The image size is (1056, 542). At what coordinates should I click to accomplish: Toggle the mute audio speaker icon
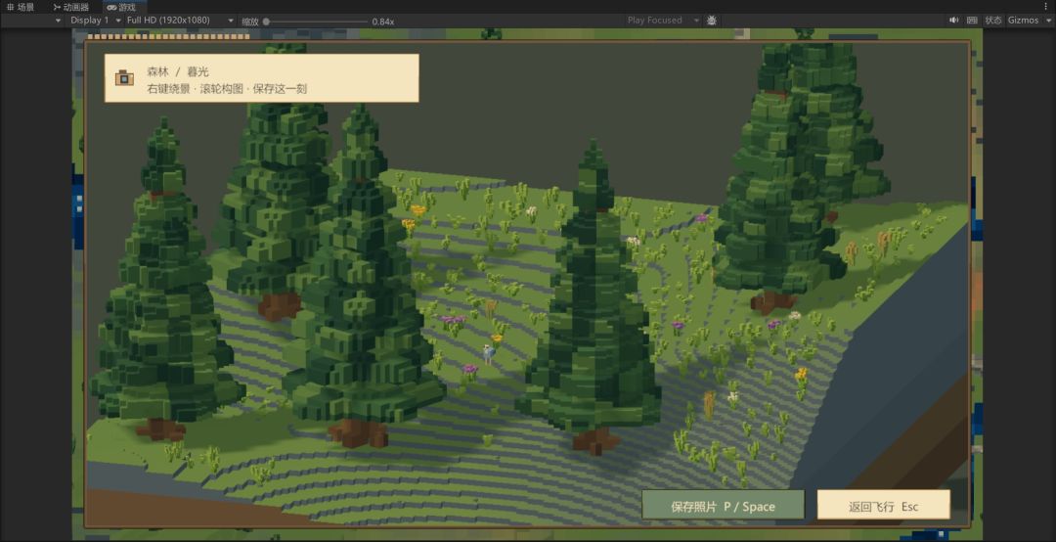tap(953, 21)
